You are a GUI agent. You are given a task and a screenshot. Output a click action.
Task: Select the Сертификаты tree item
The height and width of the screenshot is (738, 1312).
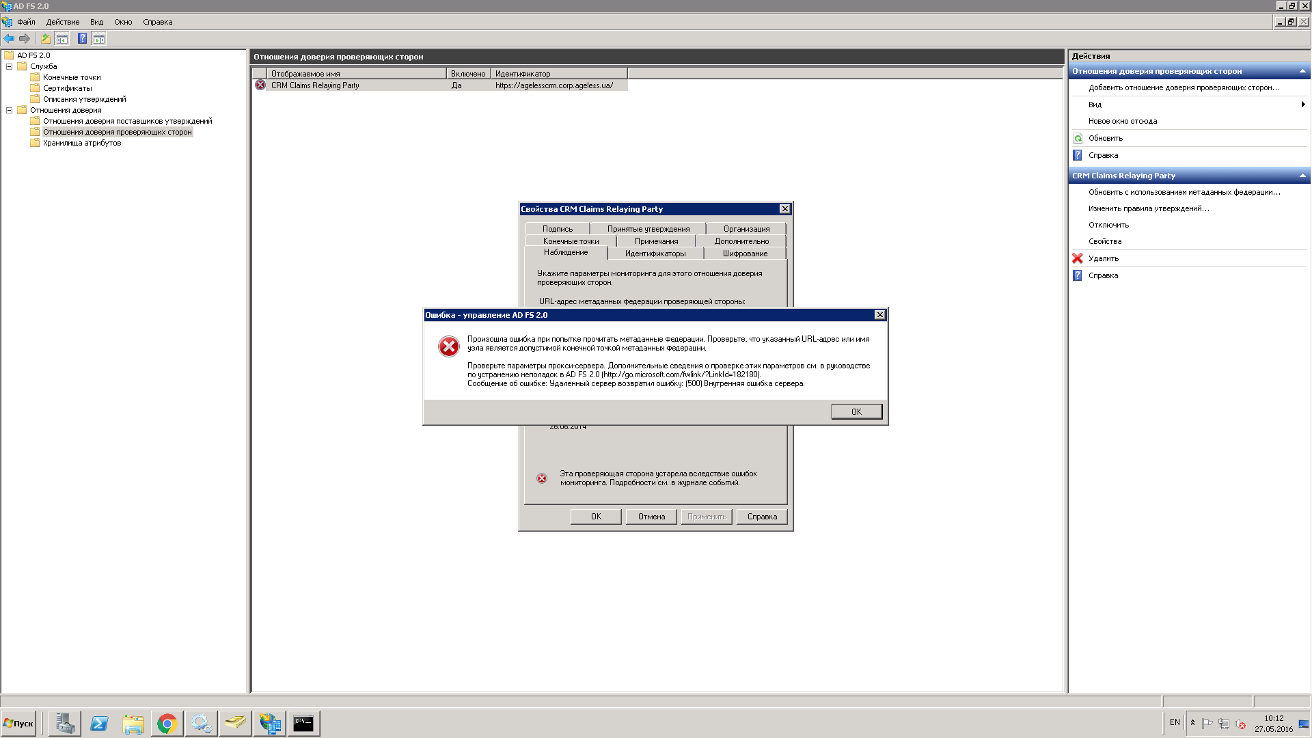pyautogui.click(x=67, y=88)
